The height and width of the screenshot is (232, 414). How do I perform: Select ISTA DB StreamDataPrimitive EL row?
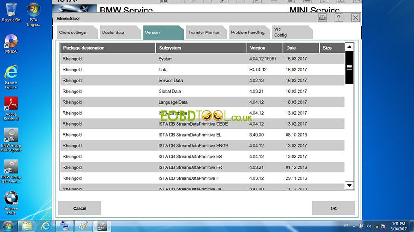(x=202, y=135)
